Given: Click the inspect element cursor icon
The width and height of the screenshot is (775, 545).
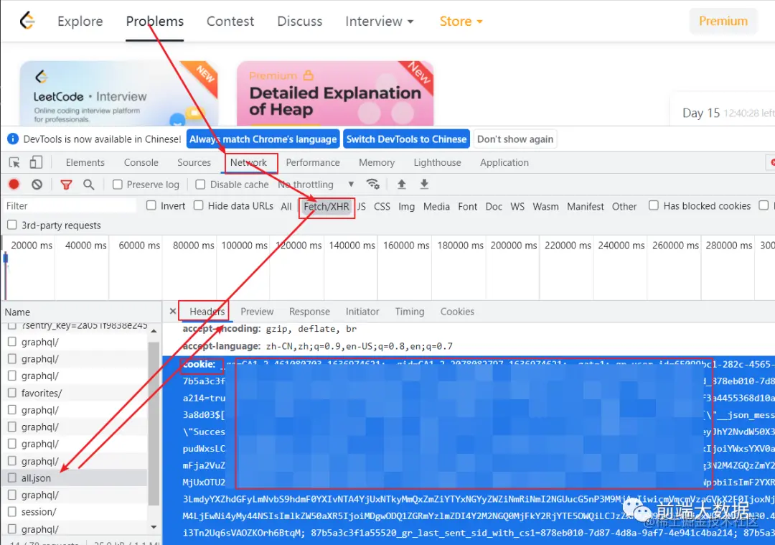Looking at the screenshot, I should (x=14, y=162).
